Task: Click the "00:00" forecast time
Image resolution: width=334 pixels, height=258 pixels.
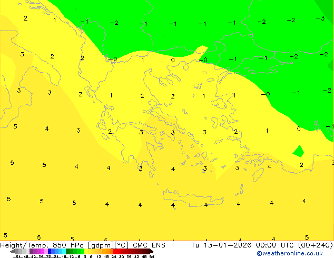Action: [266, 245]
